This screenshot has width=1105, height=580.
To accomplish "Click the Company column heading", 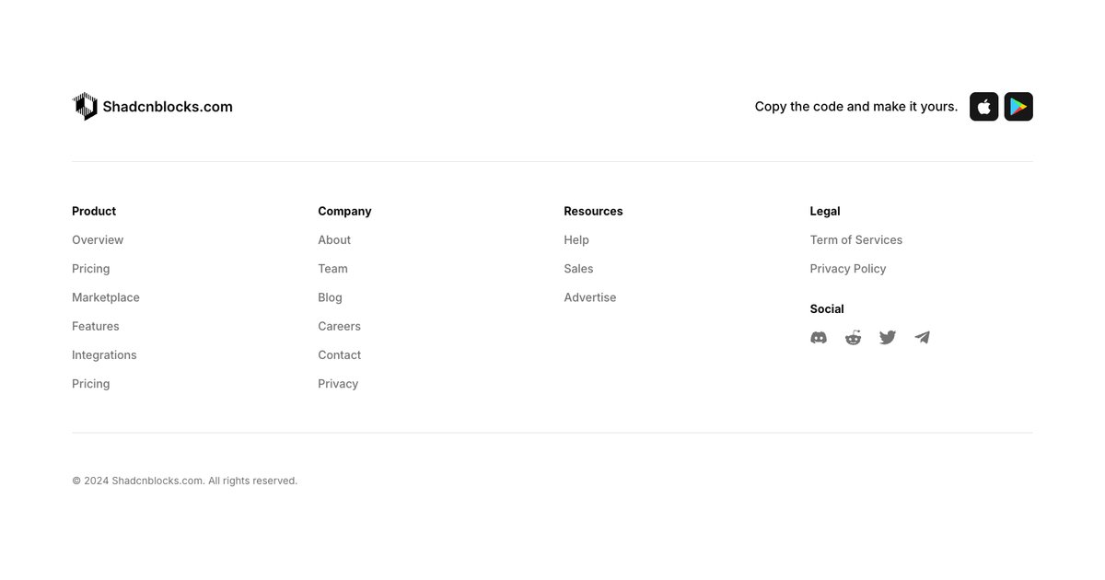I will [x=344, y=211].
